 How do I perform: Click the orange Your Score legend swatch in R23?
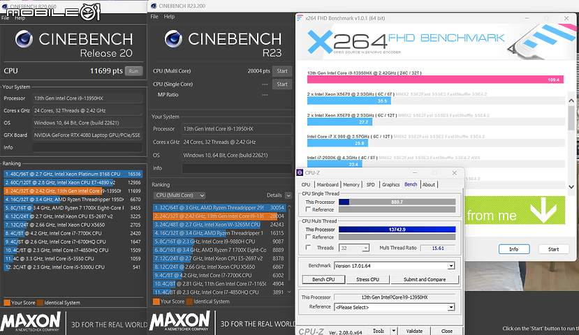click(x=156, y=301)
